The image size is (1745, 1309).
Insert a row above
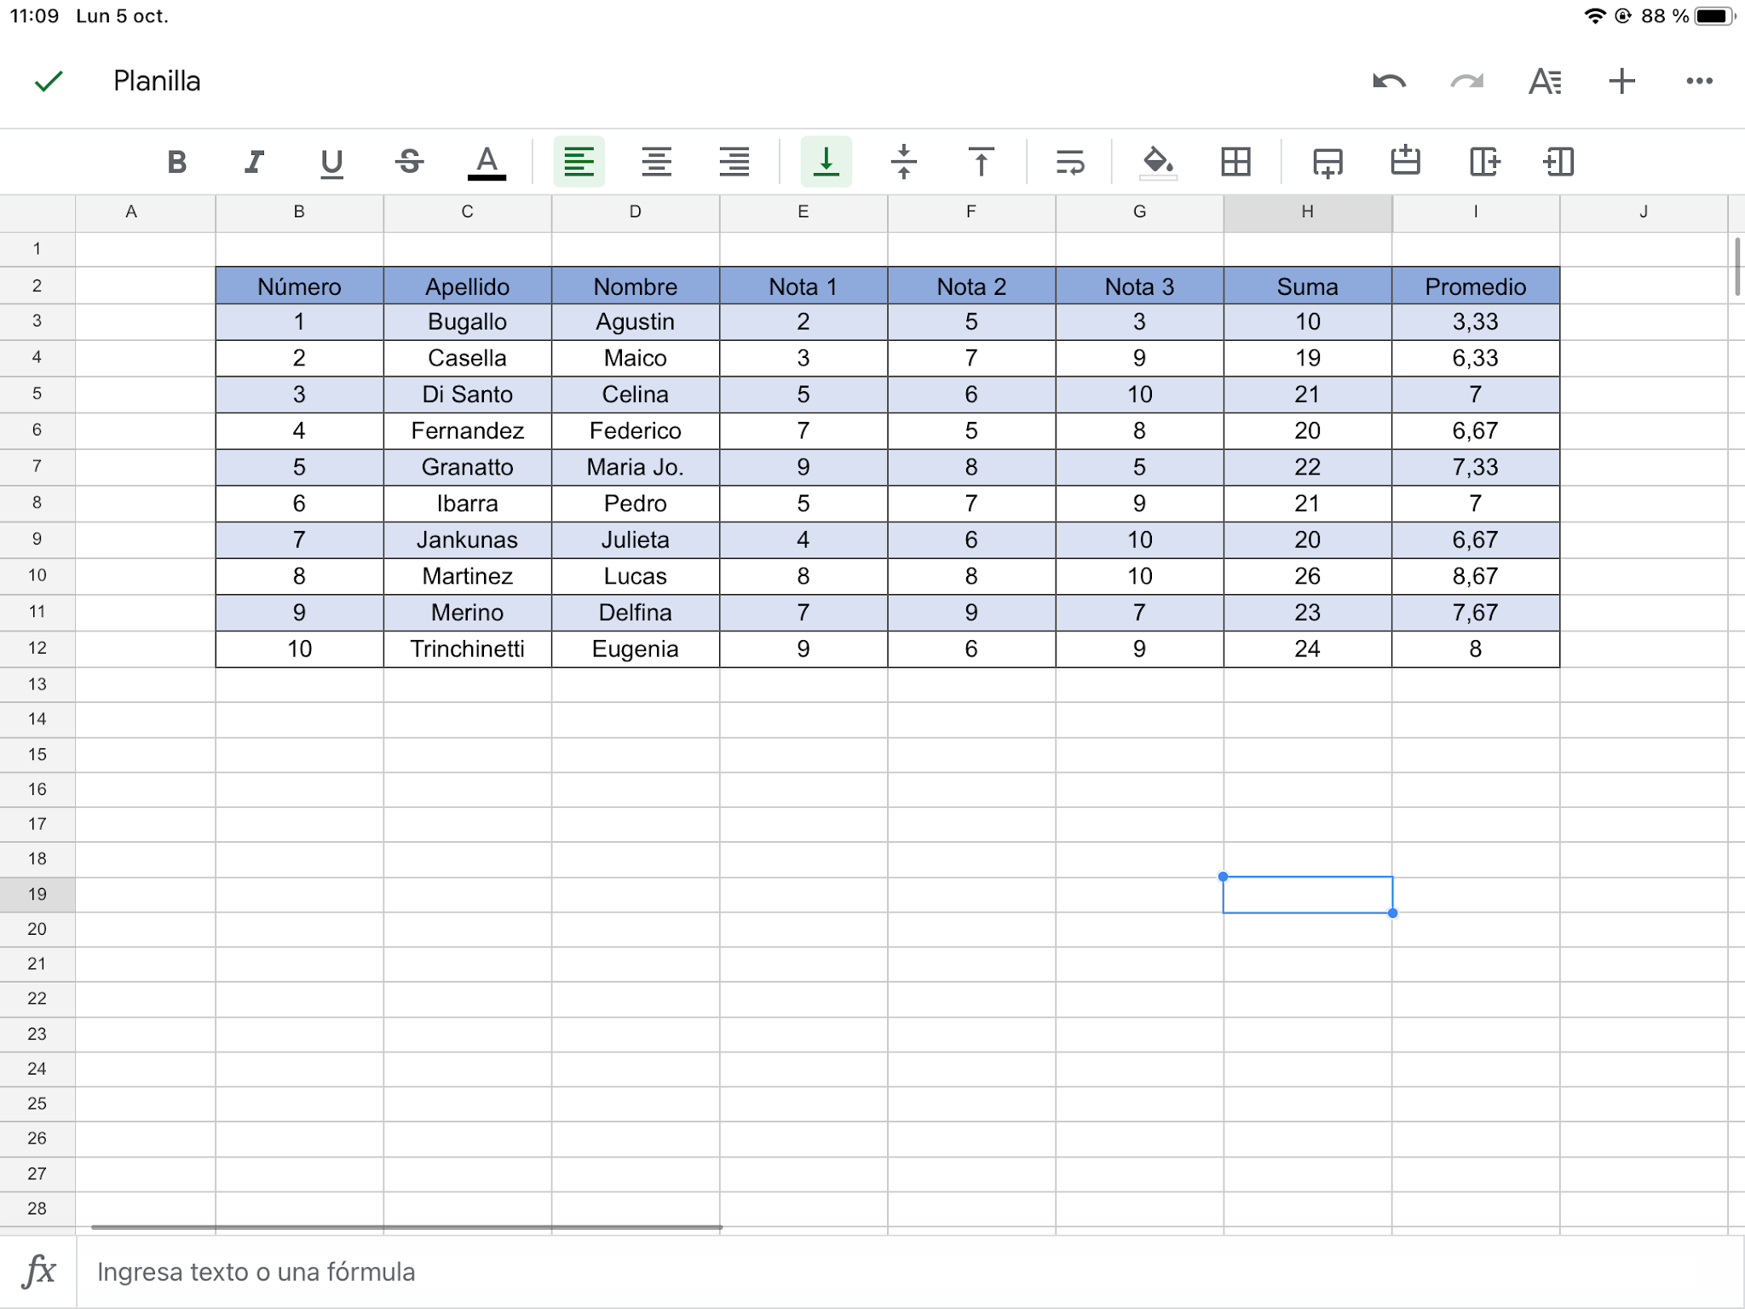click(x=1404, y=162)
